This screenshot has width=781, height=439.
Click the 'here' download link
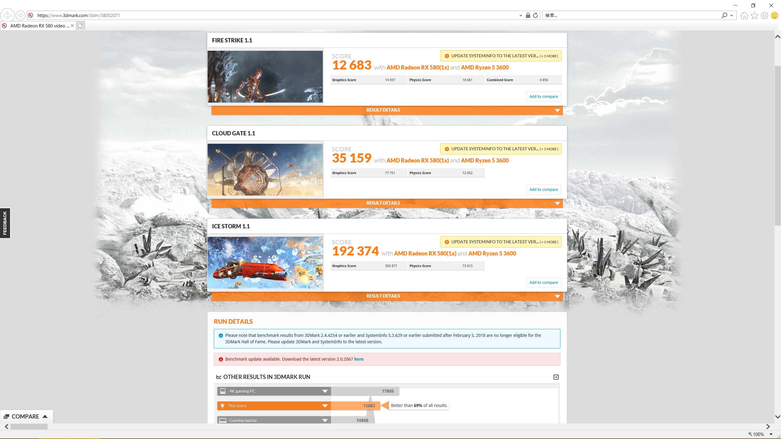359,359
